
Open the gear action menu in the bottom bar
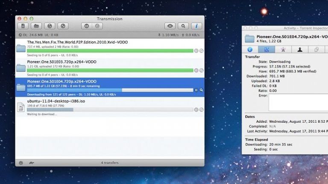[x=21, y=163]
